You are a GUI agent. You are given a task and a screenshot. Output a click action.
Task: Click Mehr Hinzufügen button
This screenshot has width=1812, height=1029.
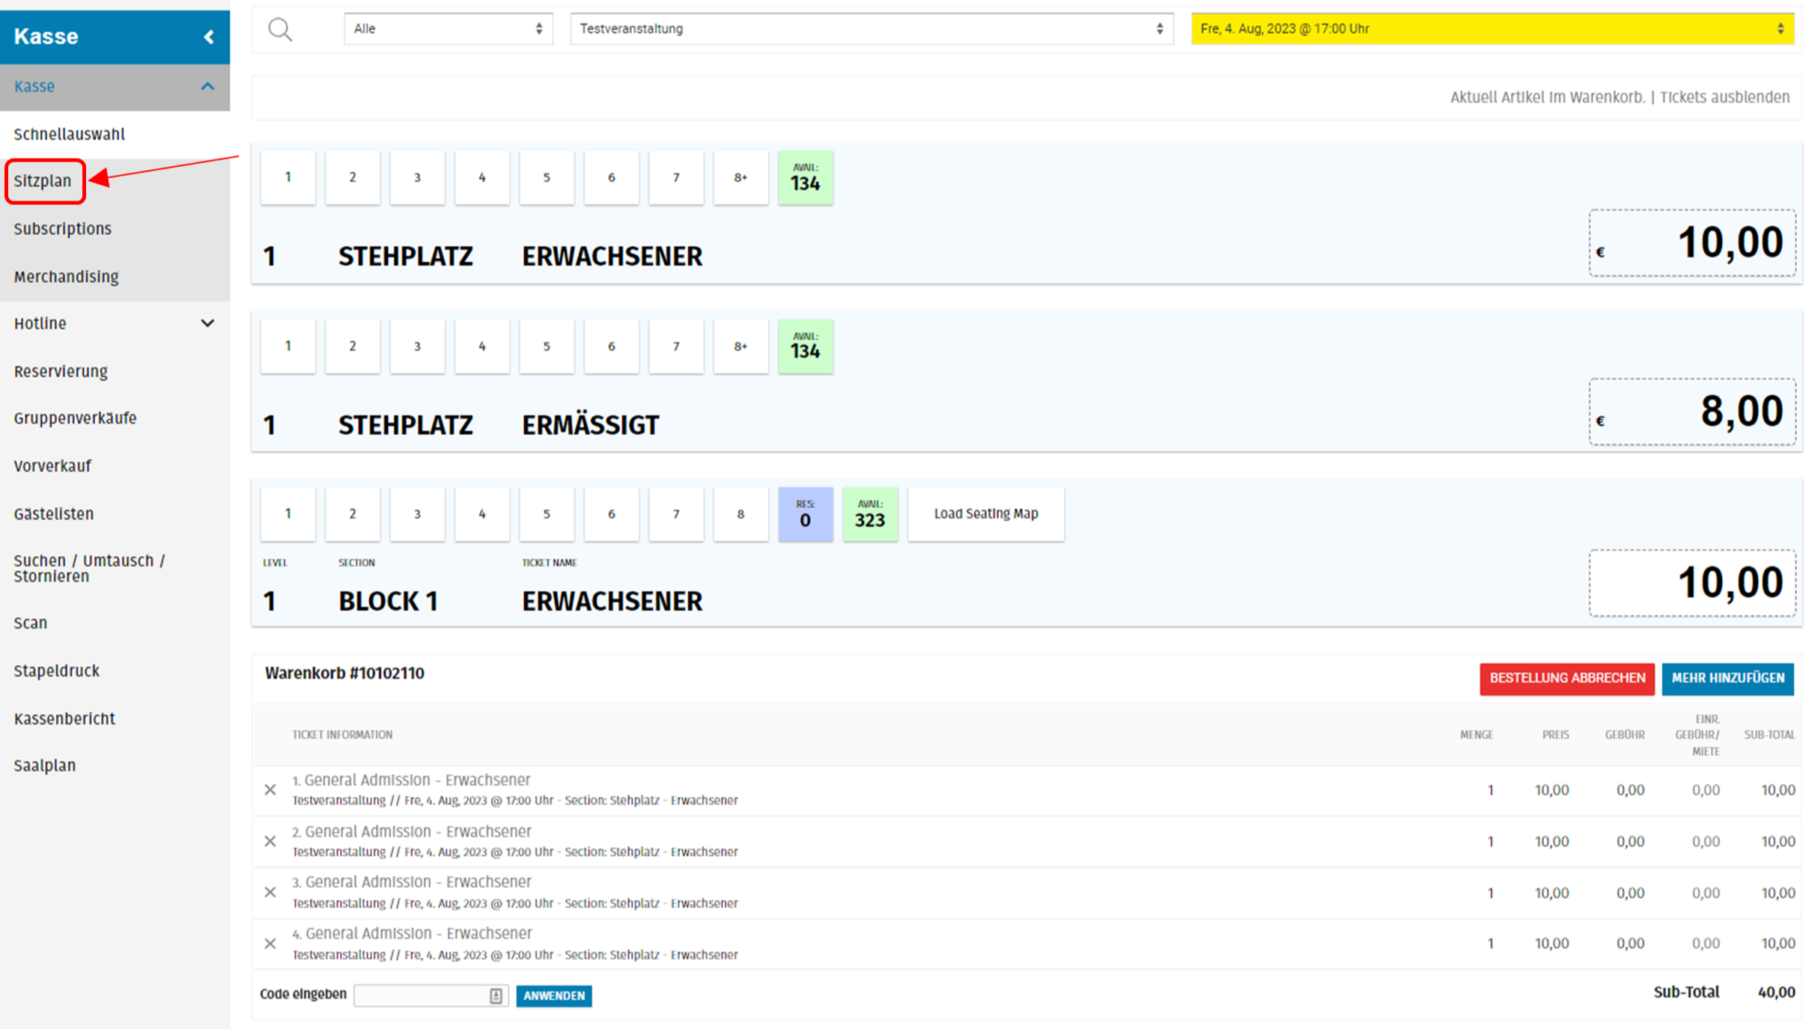pos(1727,678)
